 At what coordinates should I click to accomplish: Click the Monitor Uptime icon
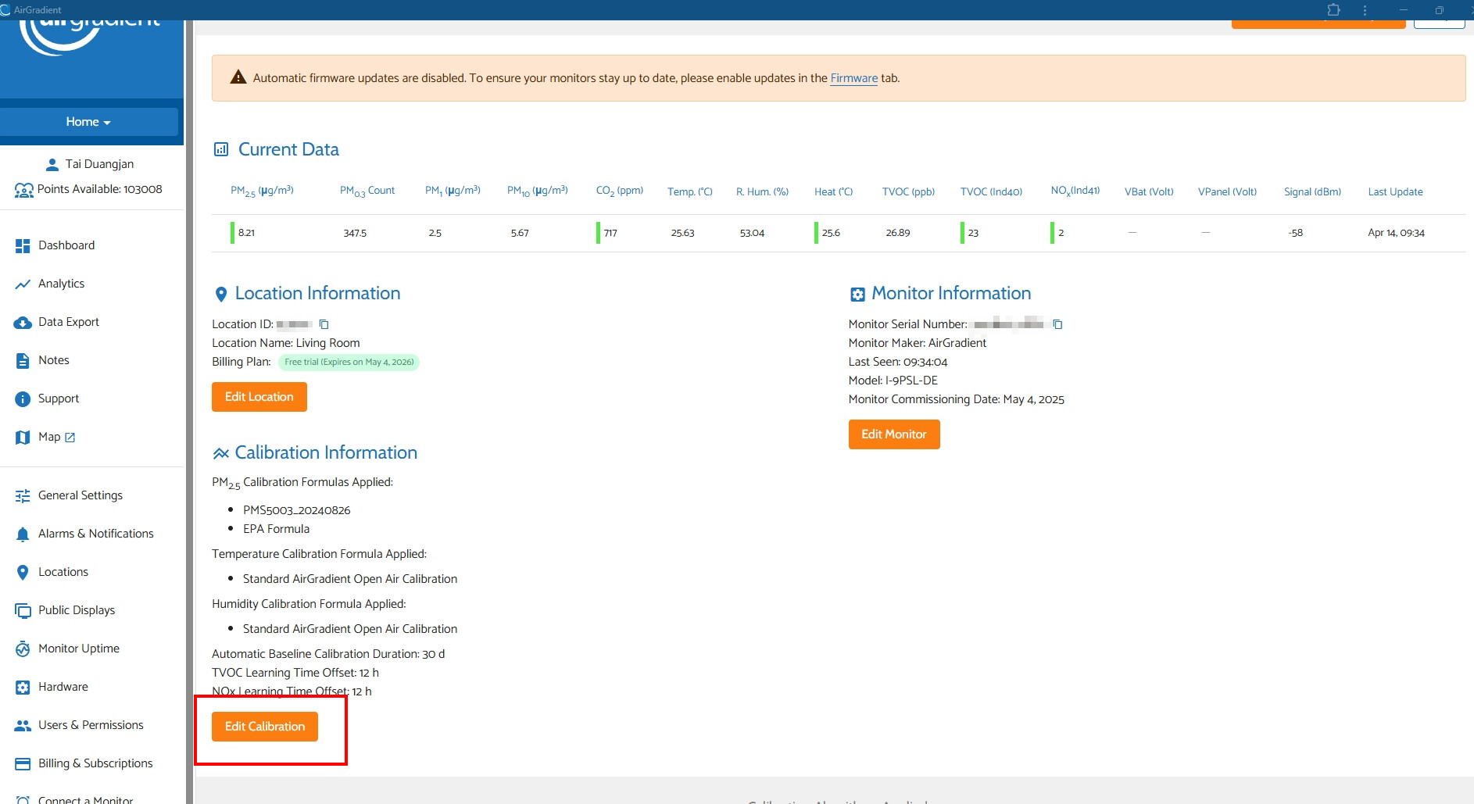point(23,649)
